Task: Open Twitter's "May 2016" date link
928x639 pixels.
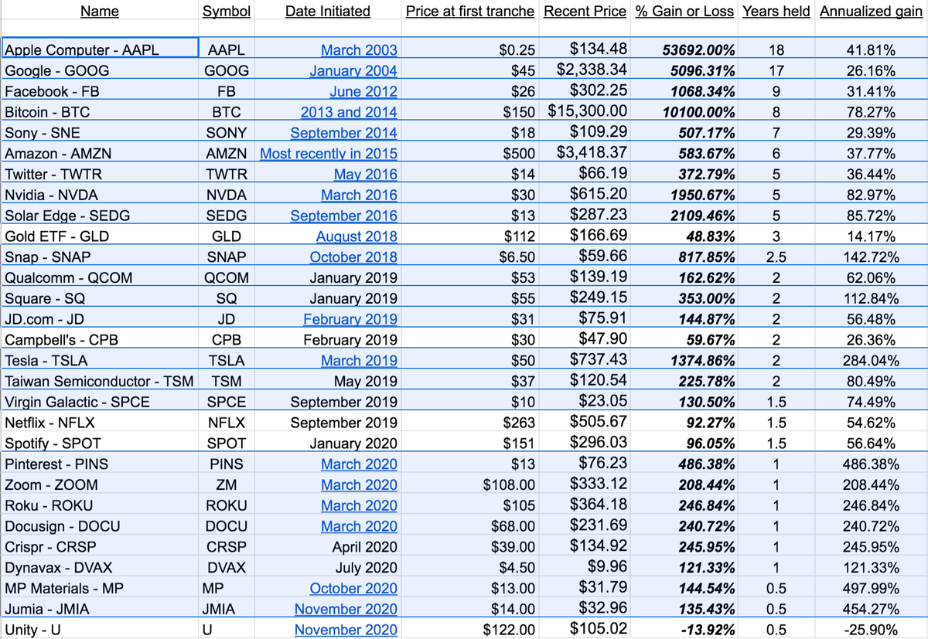Action: 365,174
